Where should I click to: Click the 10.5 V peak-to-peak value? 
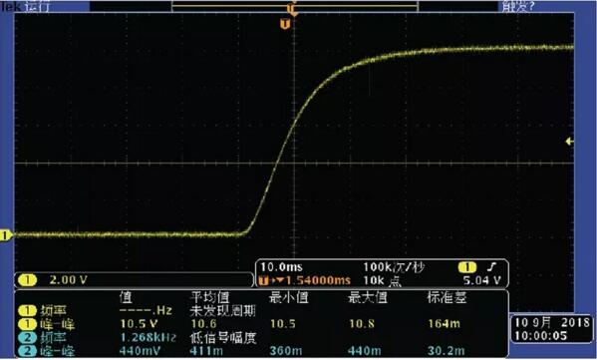pyautogui.click(x=139, y=324)
